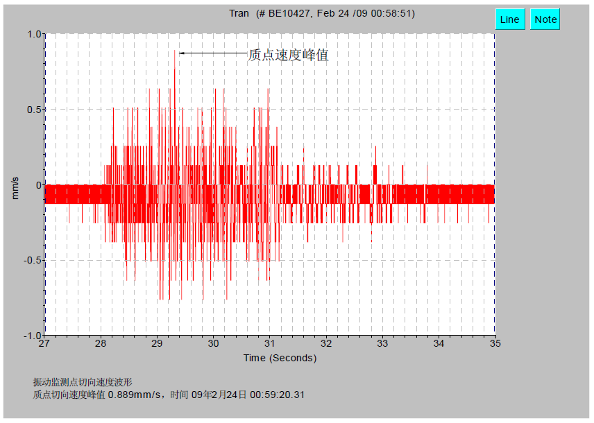This screenshot has width=594, height=423.
Task: Click the arrow tip at the waveform peak
Action: [x=180, y=53]
